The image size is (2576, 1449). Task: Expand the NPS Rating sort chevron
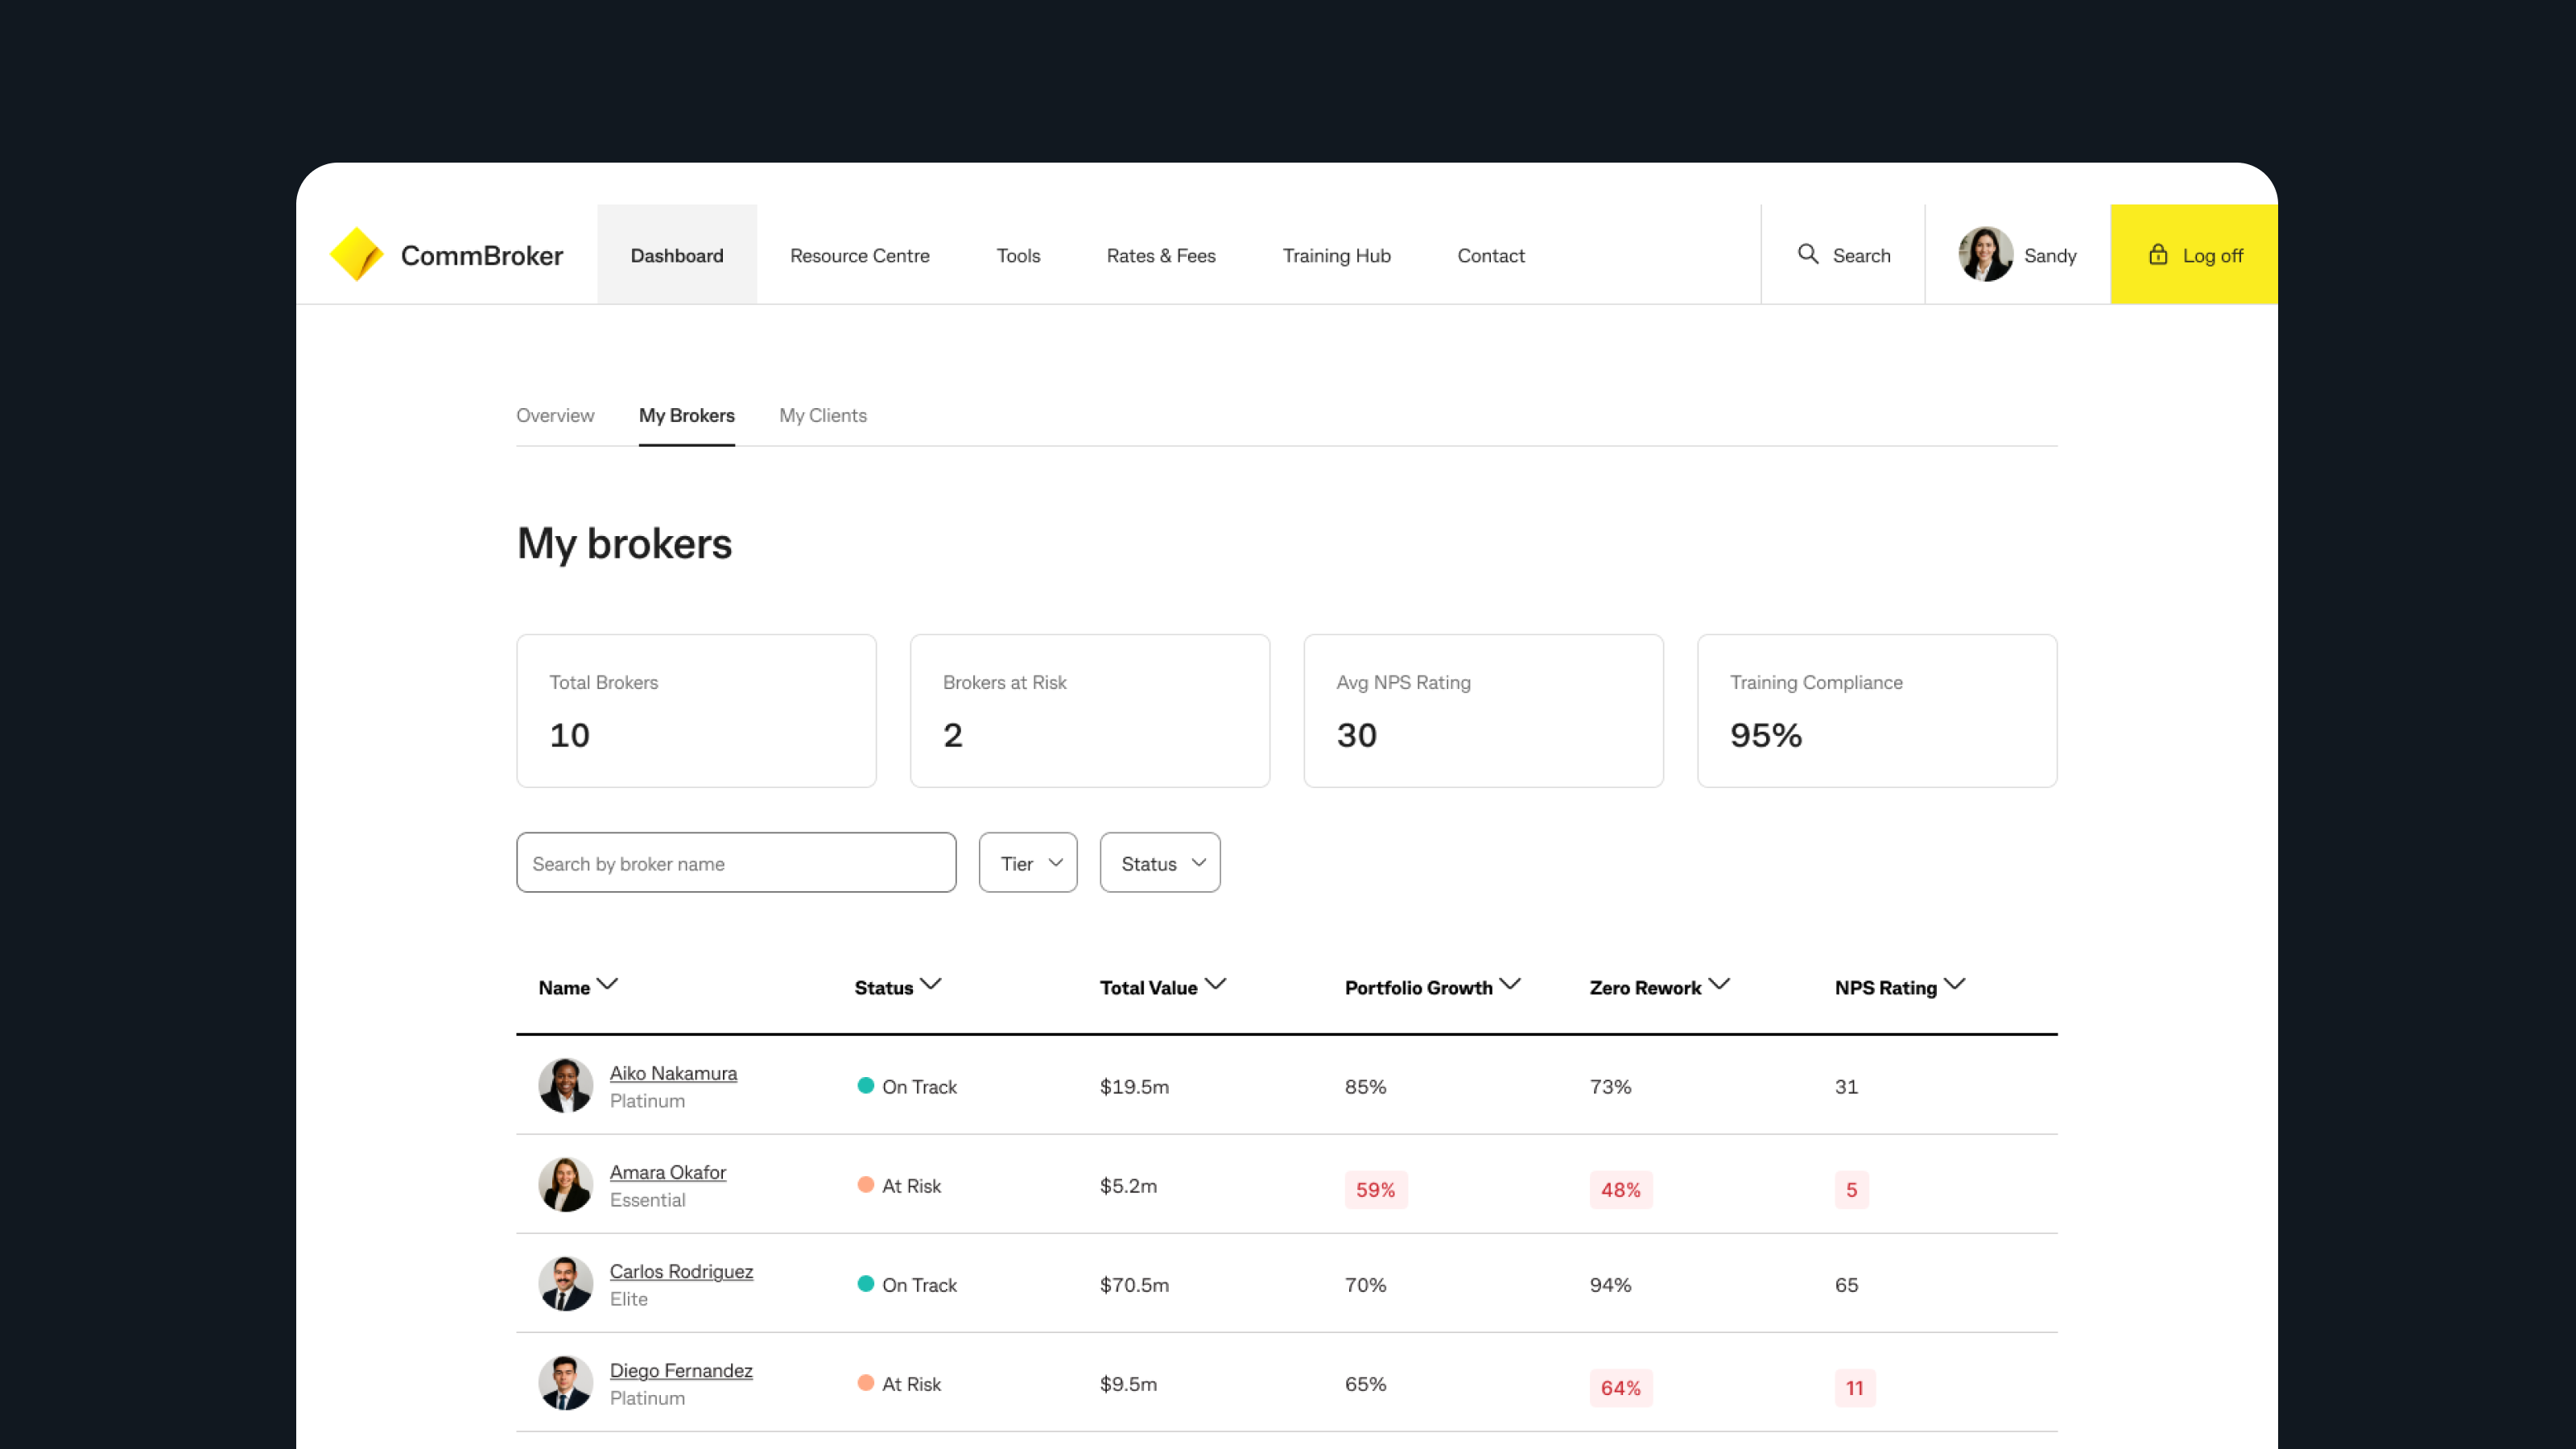[1957, 985]
